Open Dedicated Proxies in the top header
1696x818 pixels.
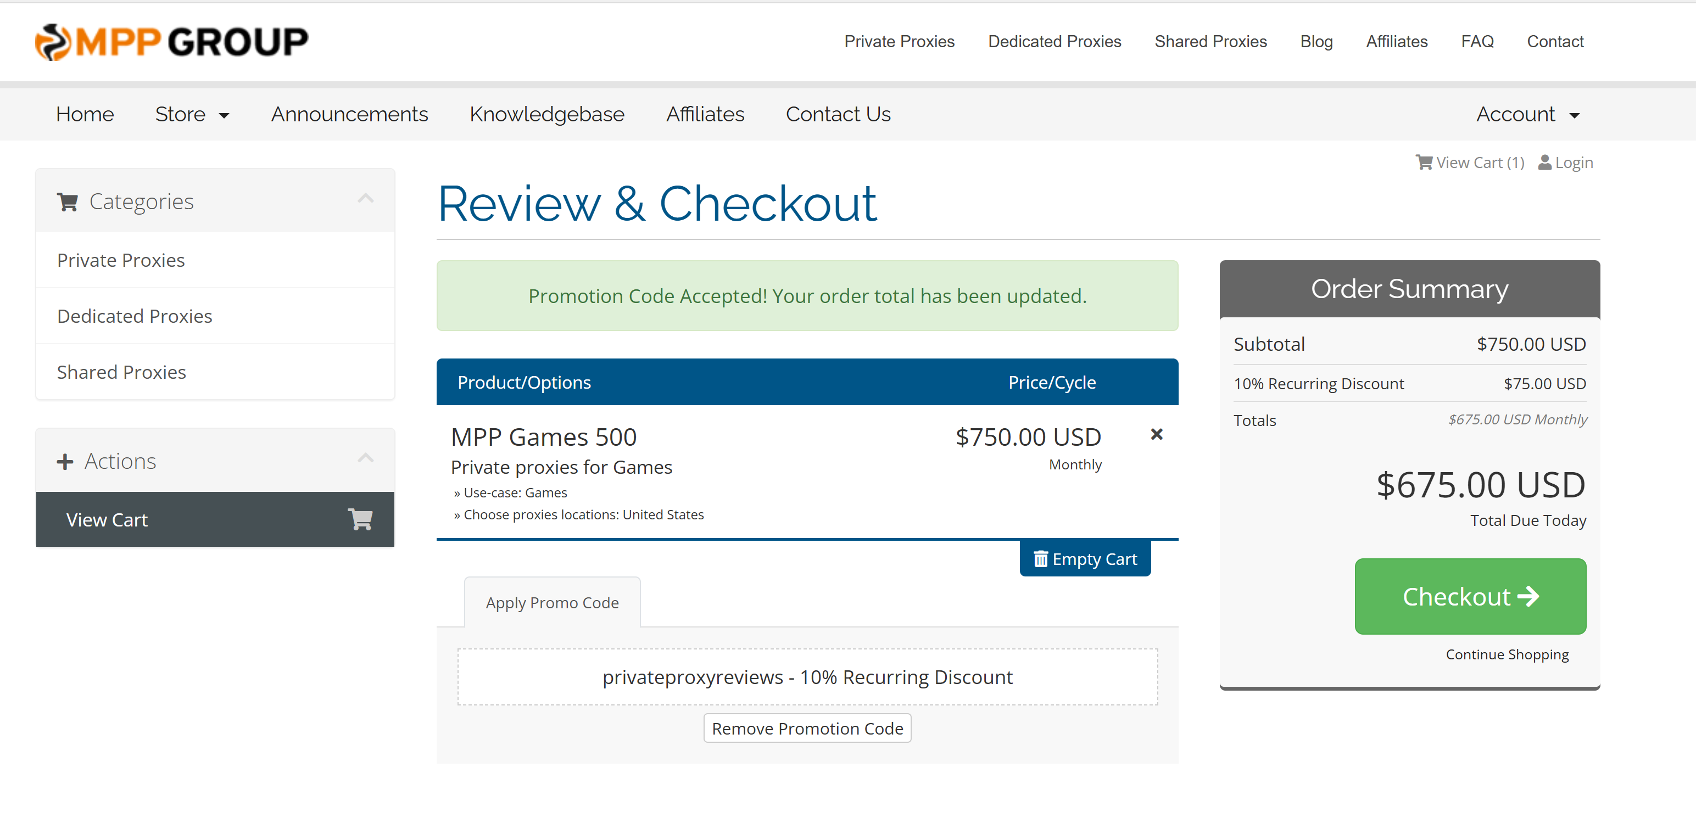[x=1054, y=42]
